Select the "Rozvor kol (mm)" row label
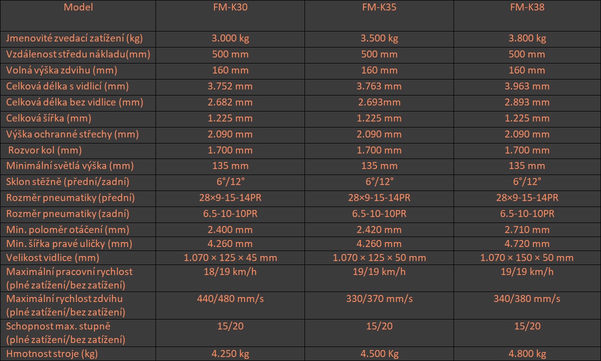 45,150
